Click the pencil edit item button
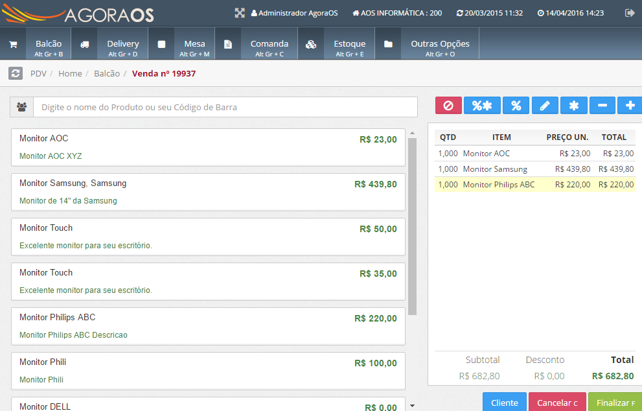 coord(545,106)
